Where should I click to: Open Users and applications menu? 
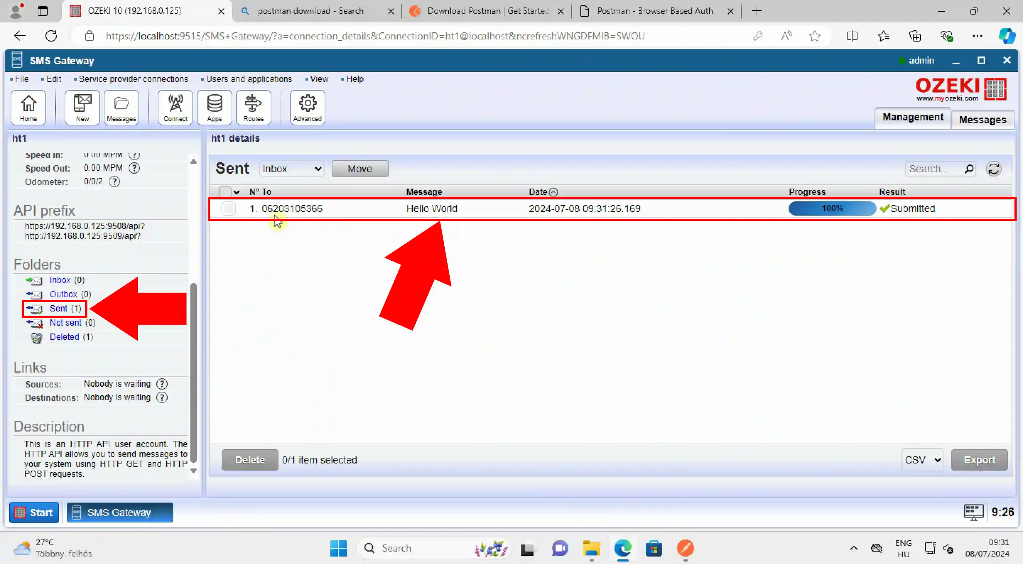(249, 79)
